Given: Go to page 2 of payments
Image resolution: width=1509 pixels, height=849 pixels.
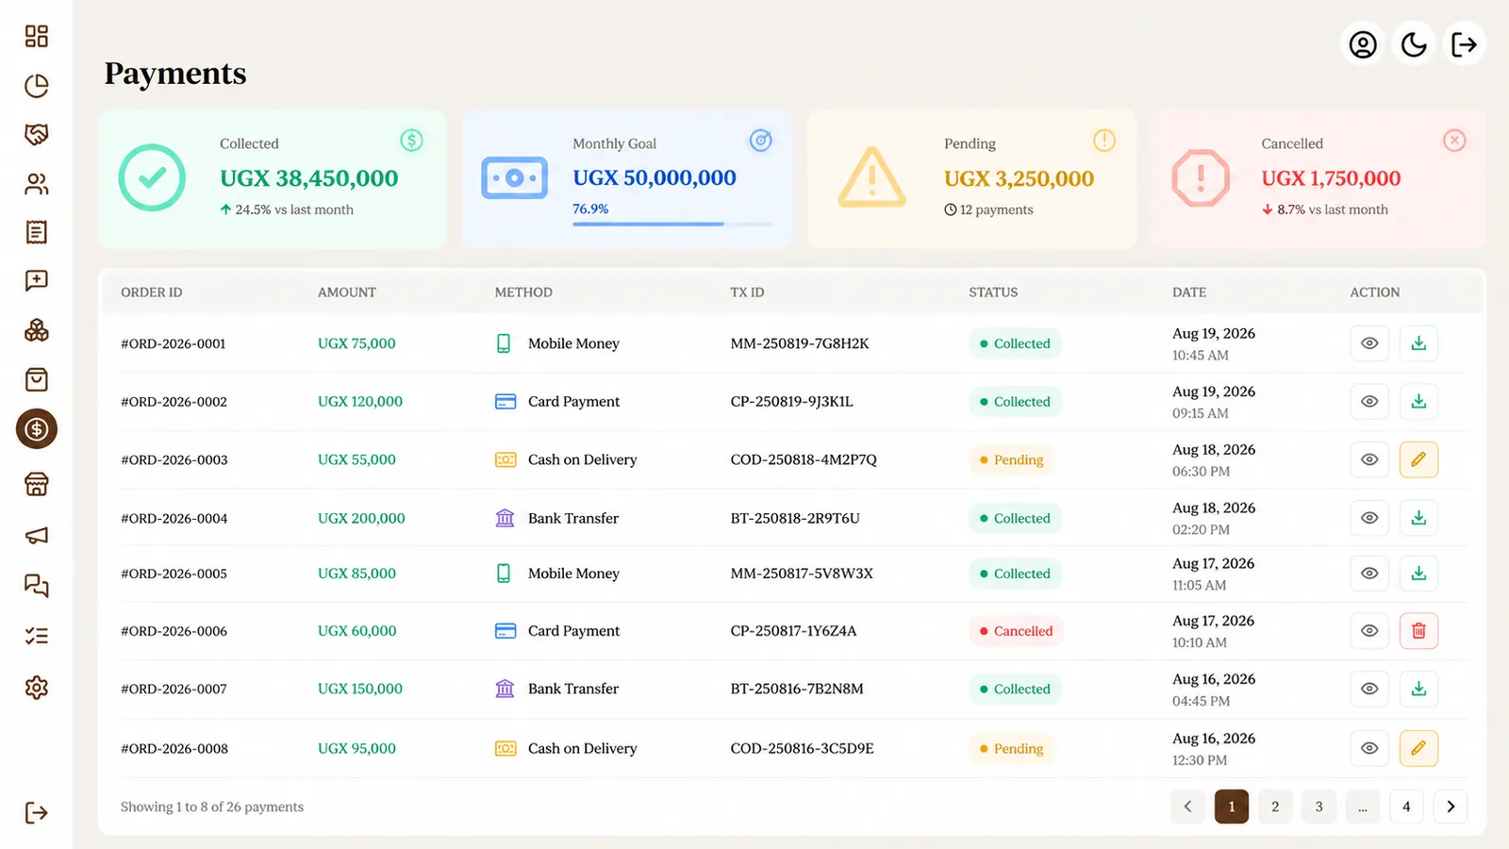Looking at the screenshot, I should 1275,807.
